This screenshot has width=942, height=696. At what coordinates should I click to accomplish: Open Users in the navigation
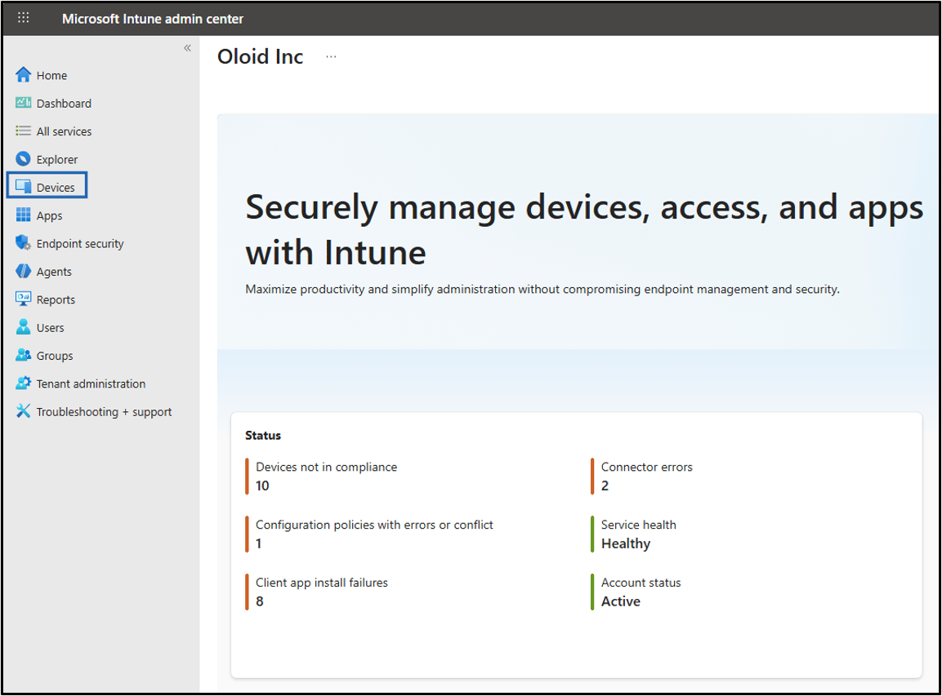pos(50,328)
